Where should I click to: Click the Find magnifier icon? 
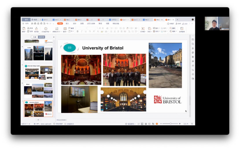[x=171, y=28]
